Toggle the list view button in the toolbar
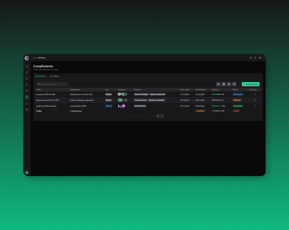The height and width of the screenshot is (230, 289). (x=218, y=84)
